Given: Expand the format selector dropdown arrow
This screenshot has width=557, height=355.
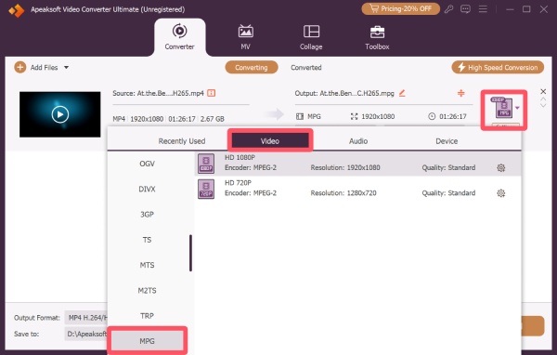Looking at the screenshot, I should (517, 108).
